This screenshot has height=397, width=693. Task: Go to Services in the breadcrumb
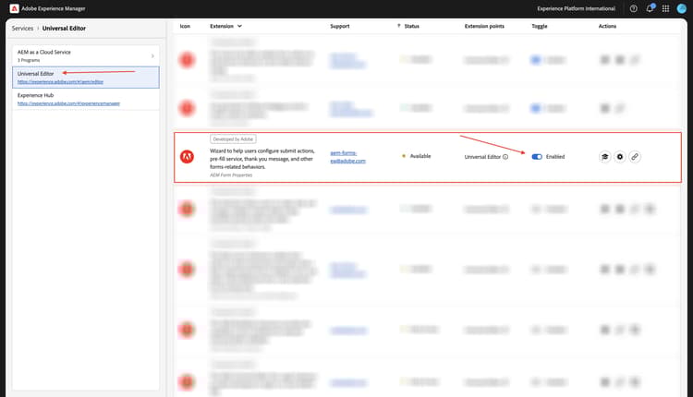coord(22,29)
